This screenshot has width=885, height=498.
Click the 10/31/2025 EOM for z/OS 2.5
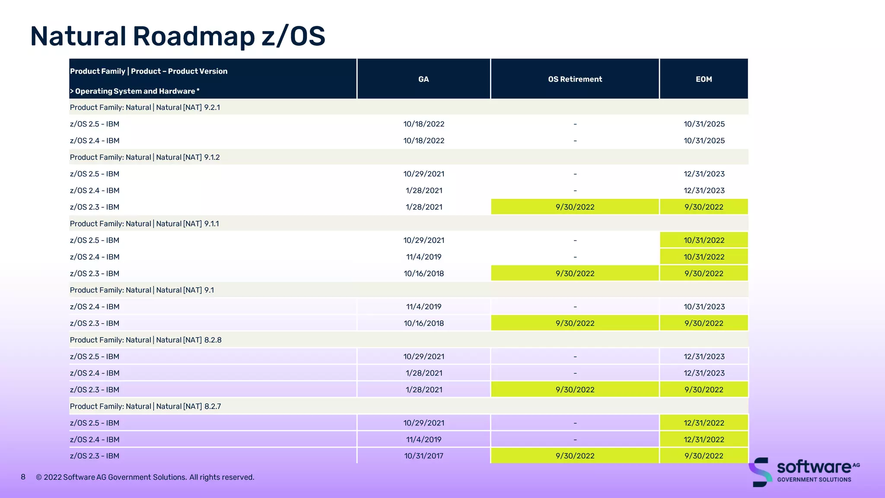[x=704, y=124]
